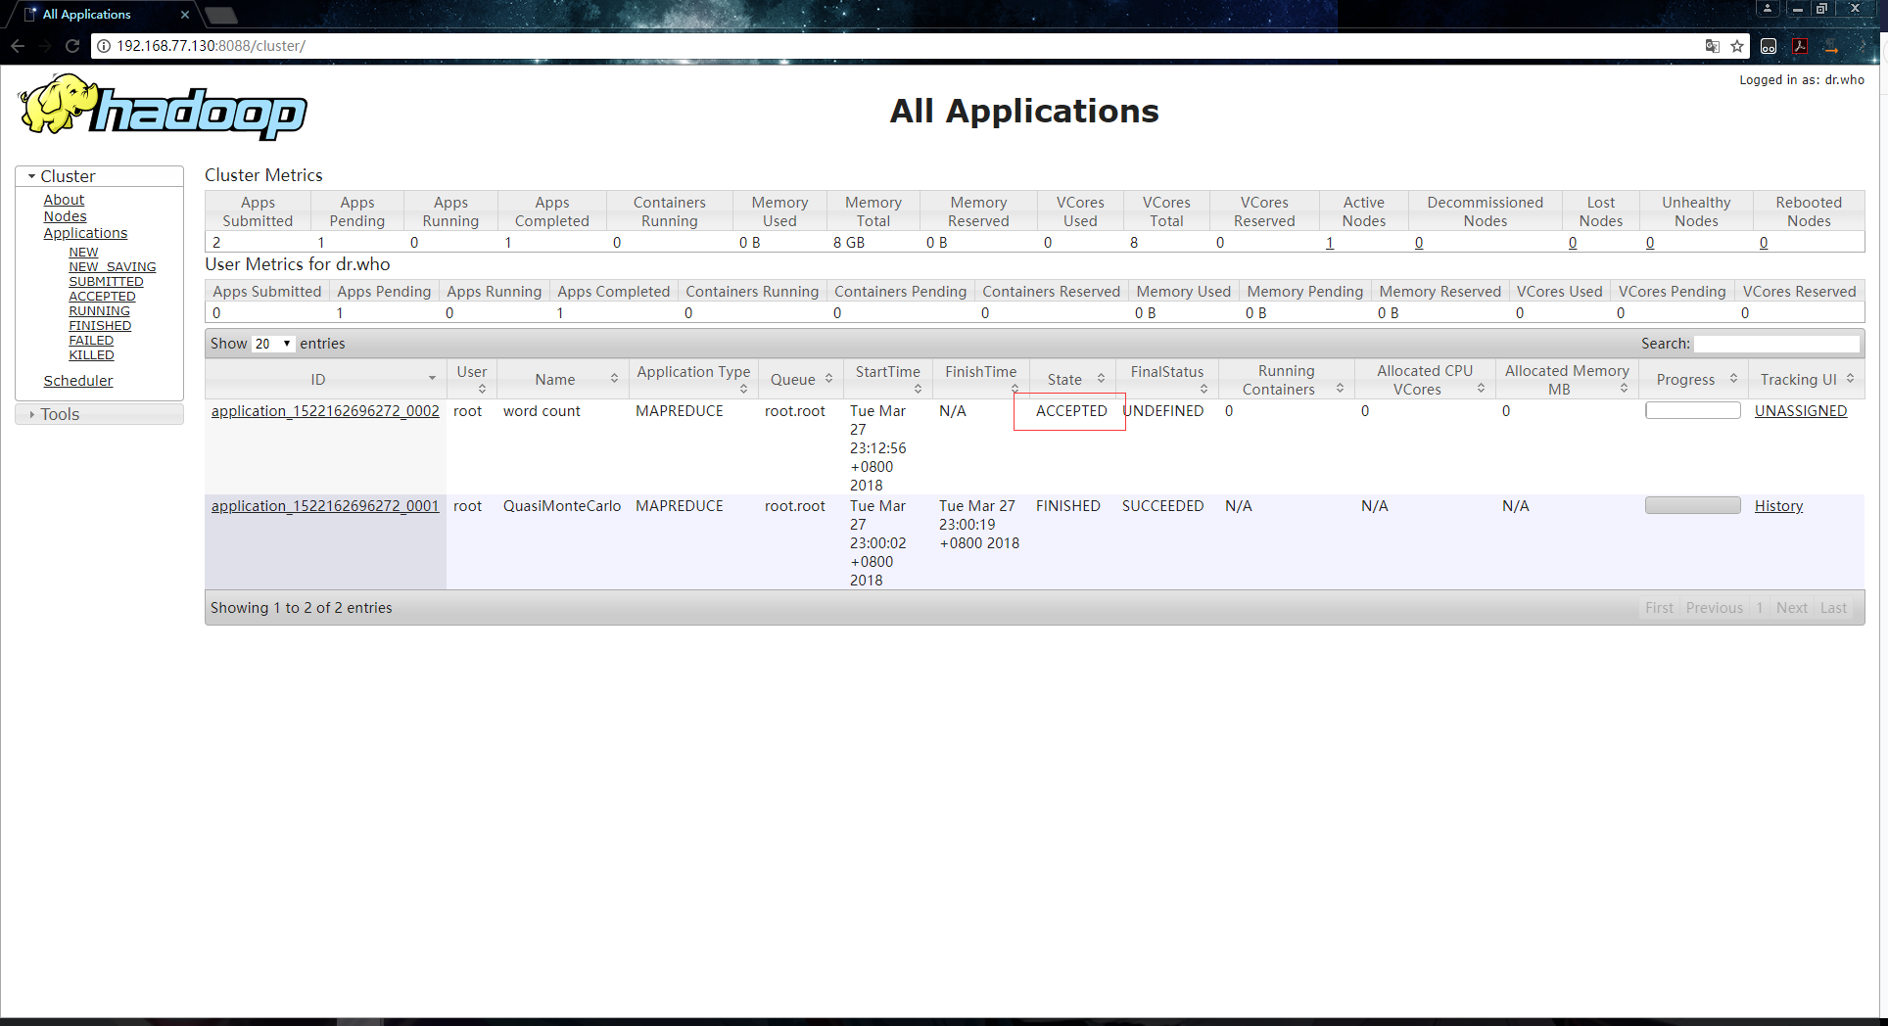
Task: Open application_1522162696272_0002 details
Action: pyautogui.click(x=325, y=411)
